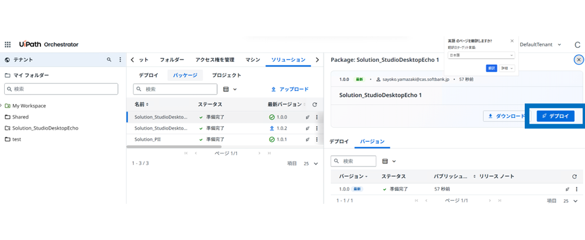The image size is (585, 240).
Task: Open tenant more options kebab menu
Action: 120,60
